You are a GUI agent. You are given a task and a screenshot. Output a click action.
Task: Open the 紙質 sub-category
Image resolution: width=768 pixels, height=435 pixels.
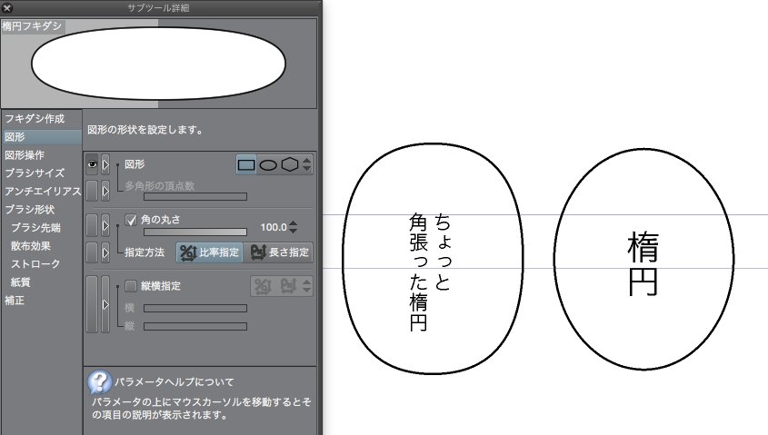(x=21, y=282)
